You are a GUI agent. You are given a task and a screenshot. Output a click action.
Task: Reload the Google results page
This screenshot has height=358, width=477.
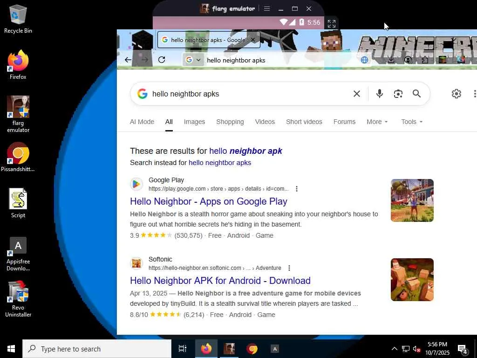(162, 60)
